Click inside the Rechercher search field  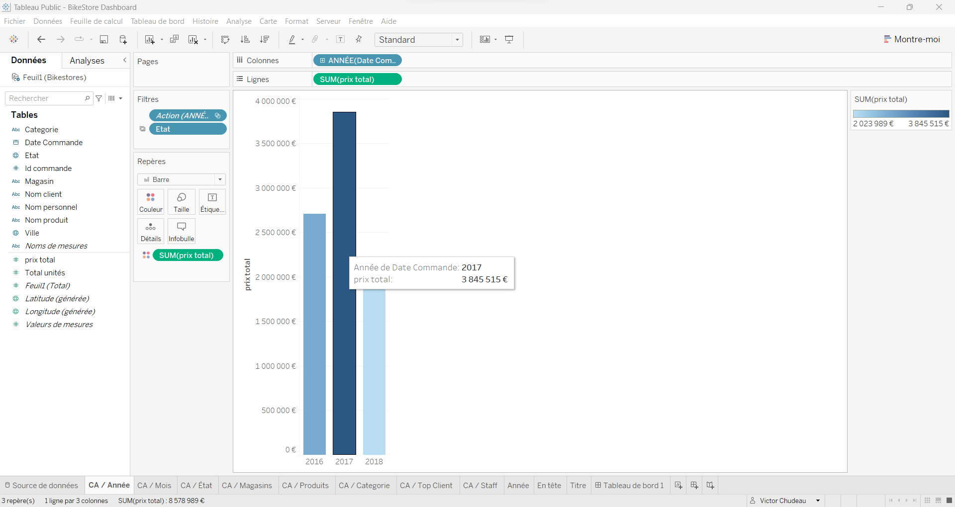45,98
